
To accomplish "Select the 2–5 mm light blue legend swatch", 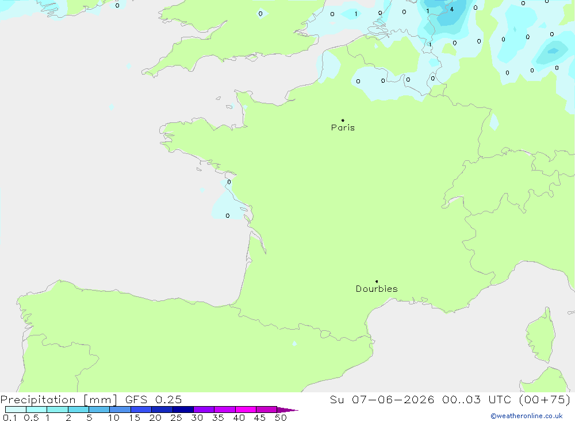I will [78, 410].
